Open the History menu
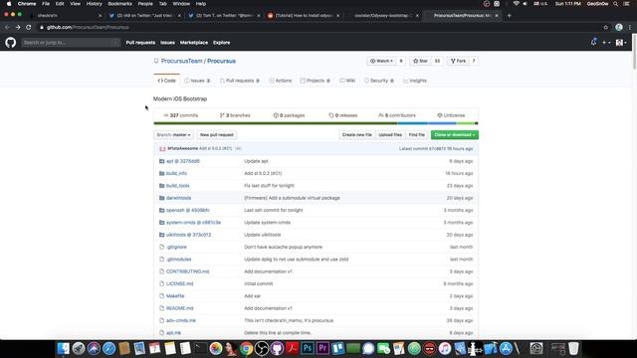Screen dimensions: 637x358 coord(94,4)
